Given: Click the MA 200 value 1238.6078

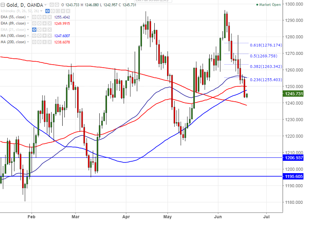Looking at the screenshot, I should tap(62, 42).
